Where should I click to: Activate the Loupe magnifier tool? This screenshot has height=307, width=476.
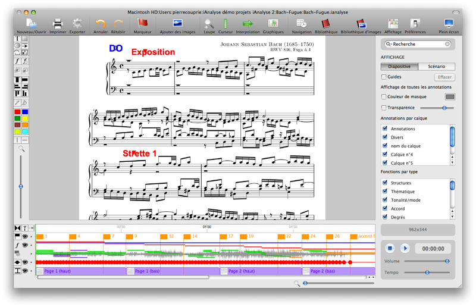pos(209,24)
